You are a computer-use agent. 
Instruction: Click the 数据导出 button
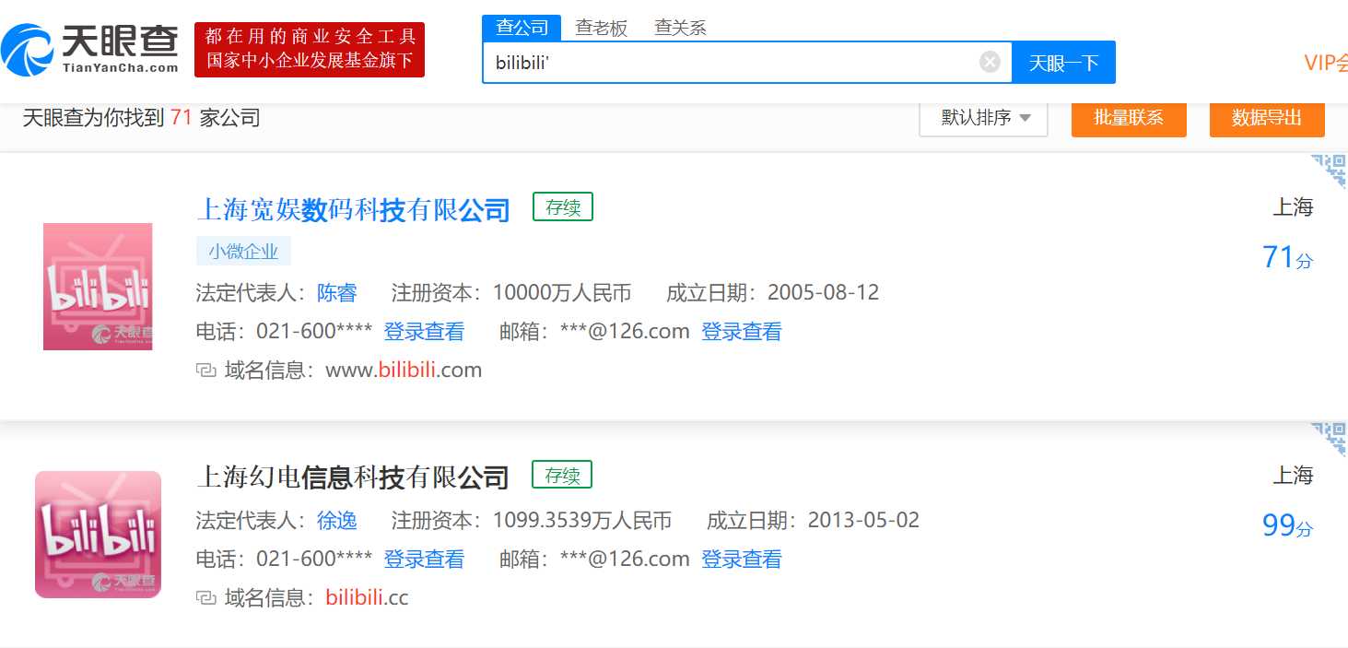[x=1267, y=118]
